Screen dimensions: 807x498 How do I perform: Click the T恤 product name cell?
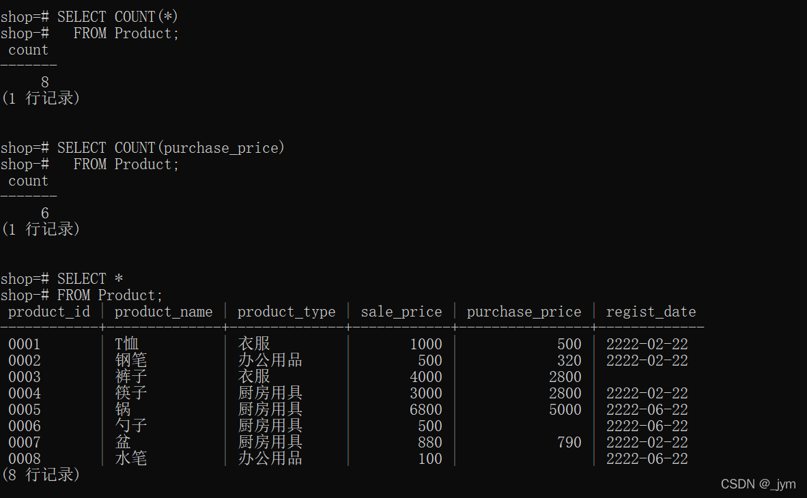pos(126,344)
